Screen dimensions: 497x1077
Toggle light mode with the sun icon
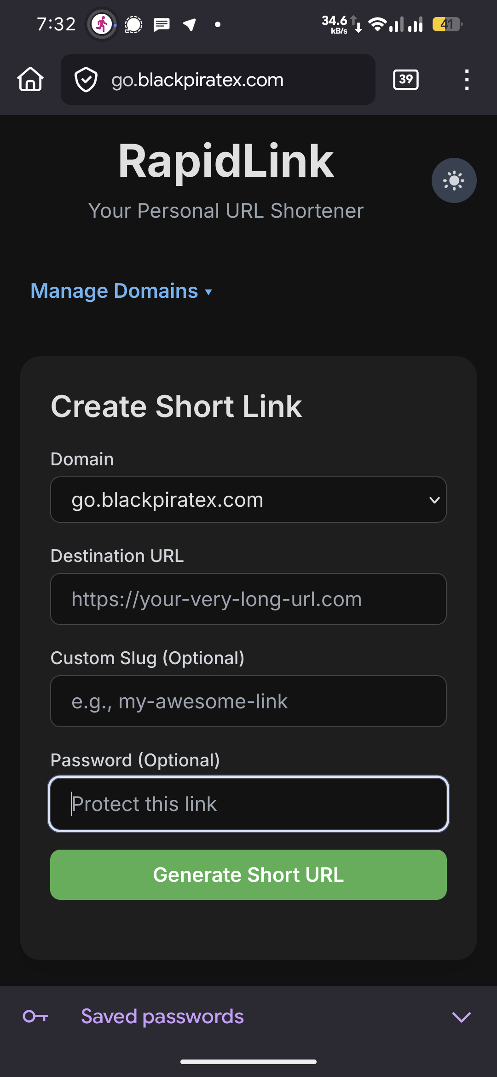[x=454, y=180]
